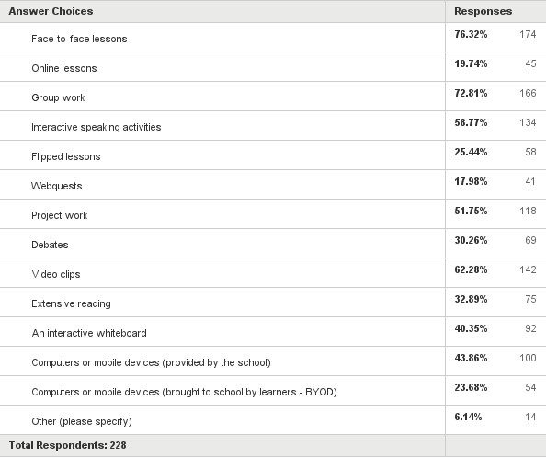Click the Answer Choices column header
Image resolution: width=546 pixels, height=458 pixels.
tap(51, 11)
